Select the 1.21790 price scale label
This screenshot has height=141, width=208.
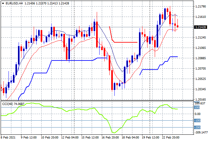[x=200, y=7]
